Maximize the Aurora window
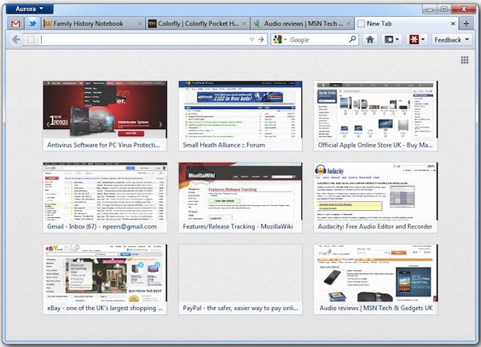Image resolution: width=481 pixels, height=347 pixels. 444,9
